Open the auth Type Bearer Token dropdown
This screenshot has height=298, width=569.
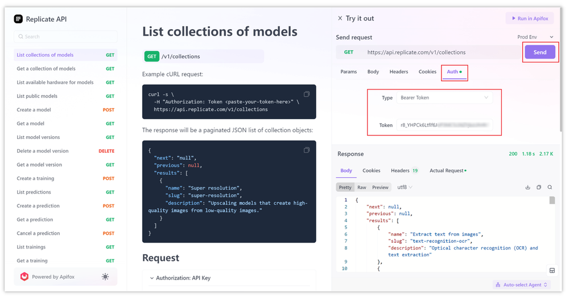point(444,98)
